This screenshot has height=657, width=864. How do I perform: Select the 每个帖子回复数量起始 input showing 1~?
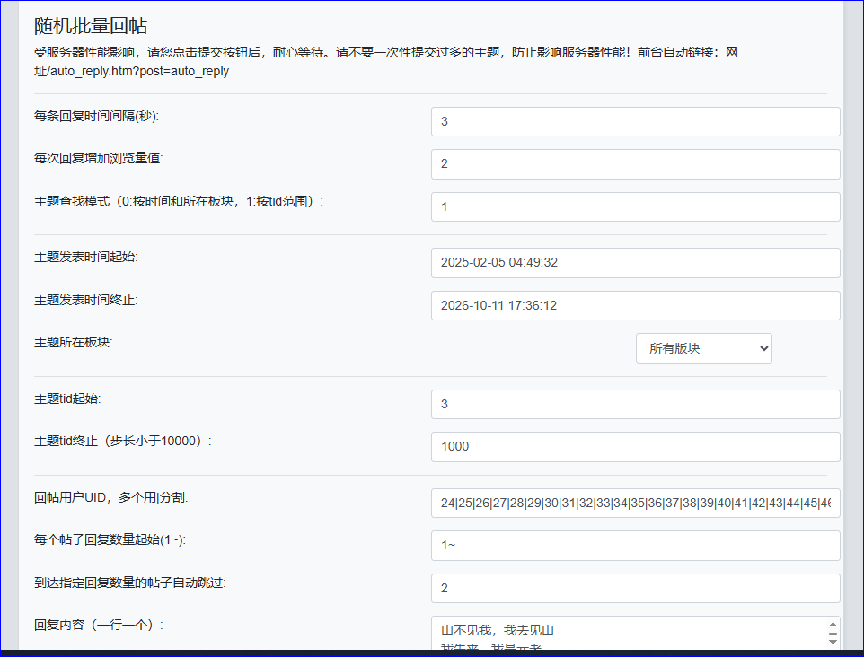tap(635, 545)
